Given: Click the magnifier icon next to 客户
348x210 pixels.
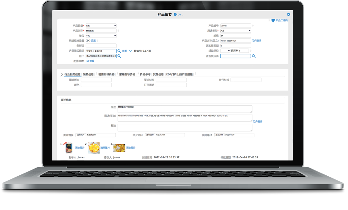Looking at the screenshot, I should pyautogui.click(x=119, y=56).
